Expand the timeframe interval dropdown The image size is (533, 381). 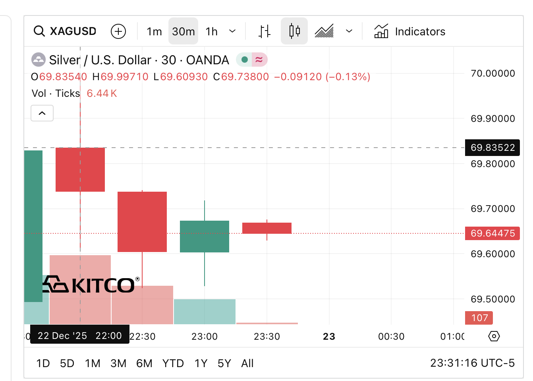coord(233,31)
